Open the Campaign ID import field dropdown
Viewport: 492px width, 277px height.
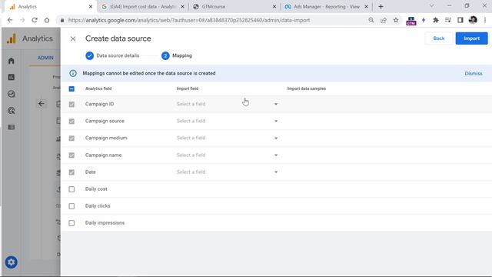click(x=228, y=104)
